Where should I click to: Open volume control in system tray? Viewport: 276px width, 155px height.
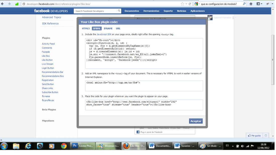click(x=242, y=146)
